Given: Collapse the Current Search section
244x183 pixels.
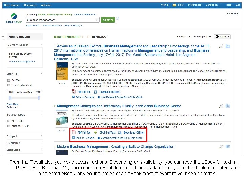Looking at the screenshot, I should pyautogui.click(x=42, y=44).
